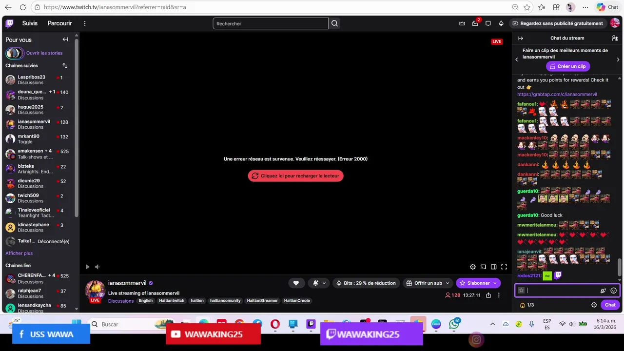Open whispers chat bubble icon
Viewport: 624px width, 351px height.
click(488, 23)
